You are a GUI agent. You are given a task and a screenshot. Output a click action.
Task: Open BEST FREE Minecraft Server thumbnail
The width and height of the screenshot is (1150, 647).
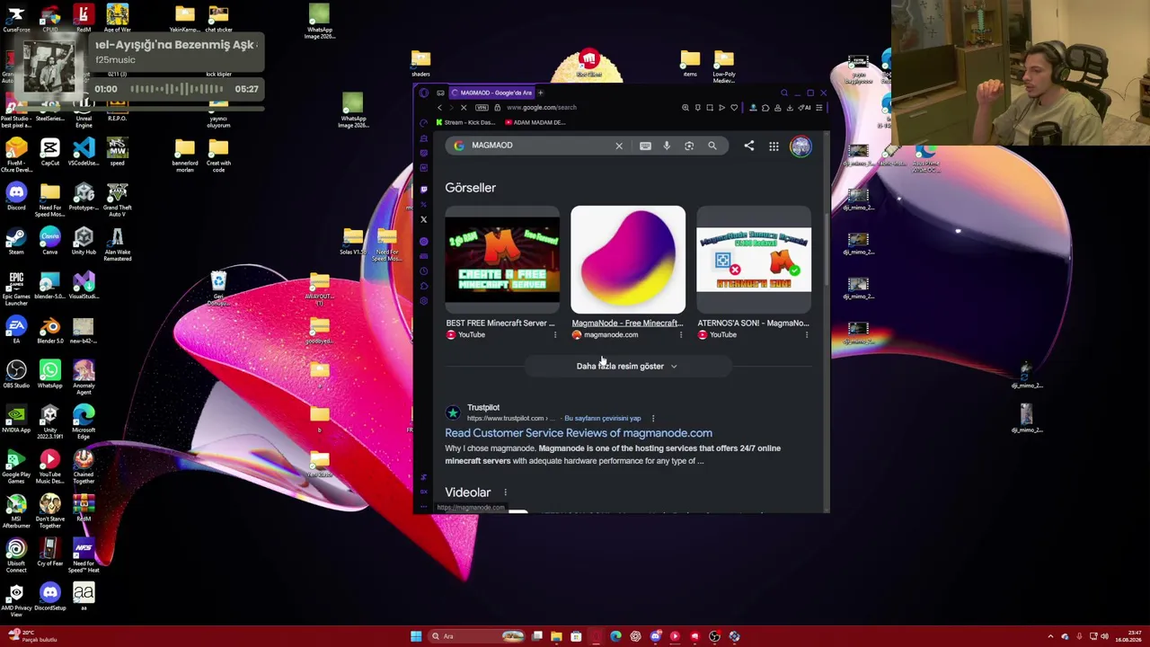tap(502, 260)
